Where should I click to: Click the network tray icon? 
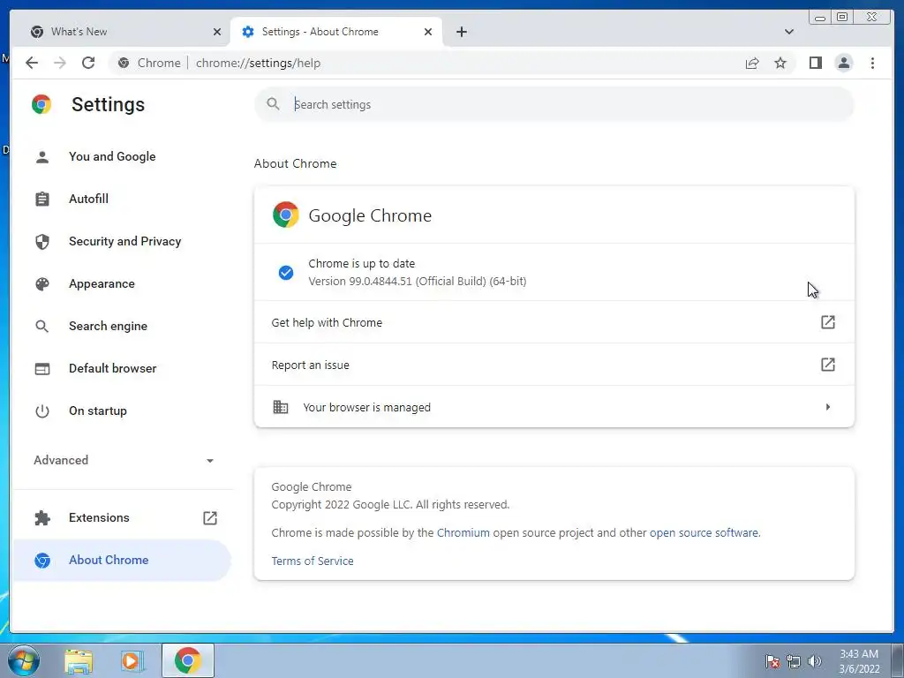pos(794,661)
